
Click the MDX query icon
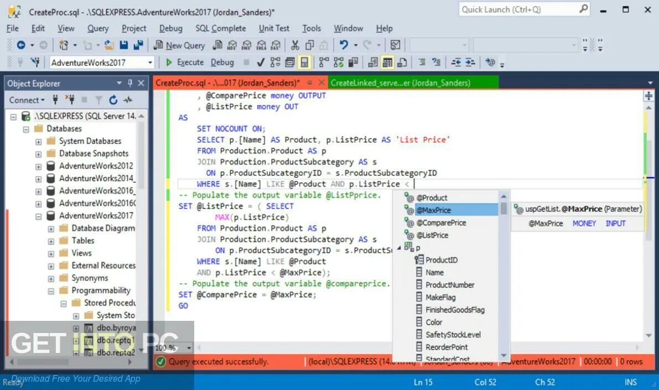click(232, 45)
